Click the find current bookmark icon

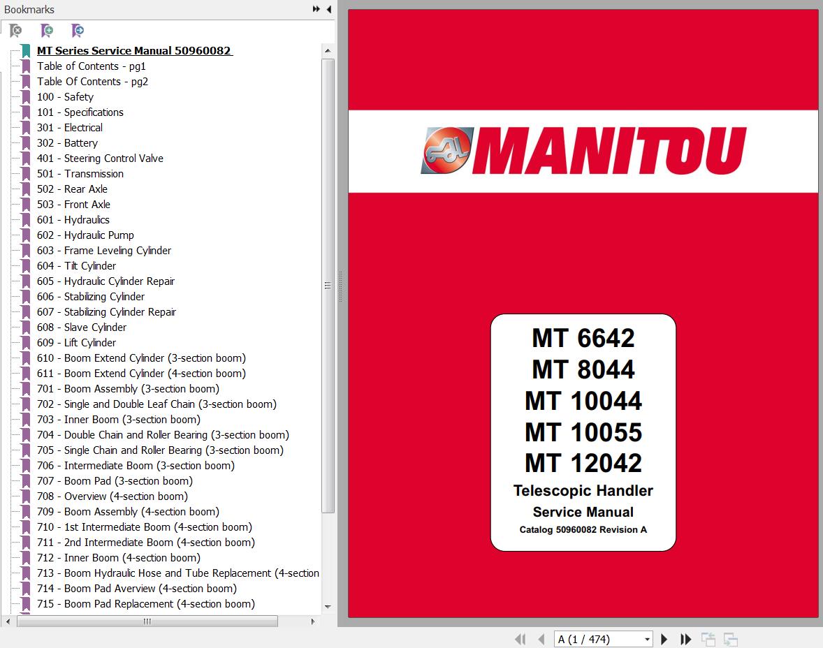pos(77,31)
